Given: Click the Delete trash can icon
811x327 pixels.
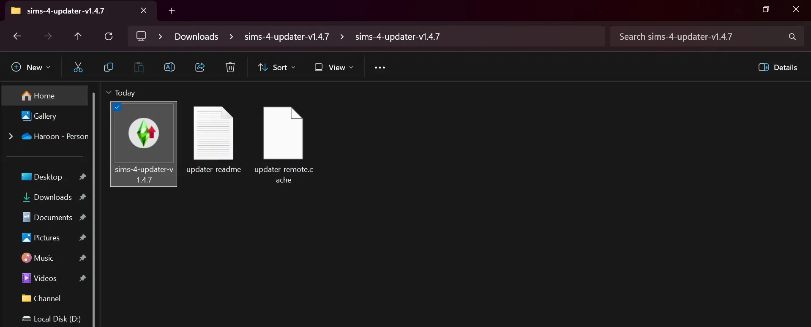Looking at the screenshot, I should pos(230,68).
